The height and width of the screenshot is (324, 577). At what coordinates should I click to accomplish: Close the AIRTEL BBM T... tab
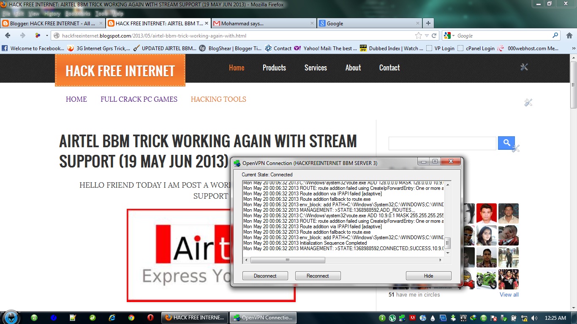pyautogui.click(x=207, y=23)
